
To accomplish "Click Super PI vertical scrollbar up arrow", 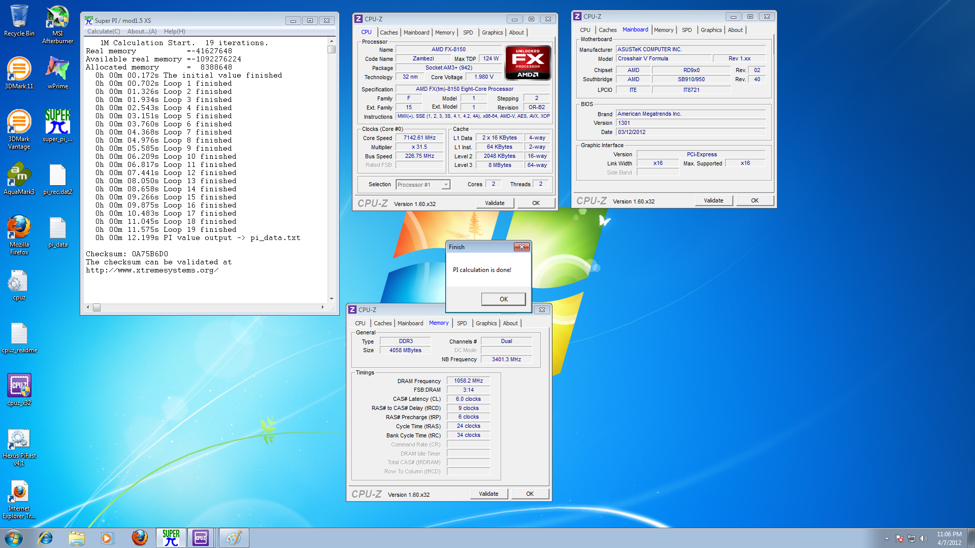I will [332, 42].
